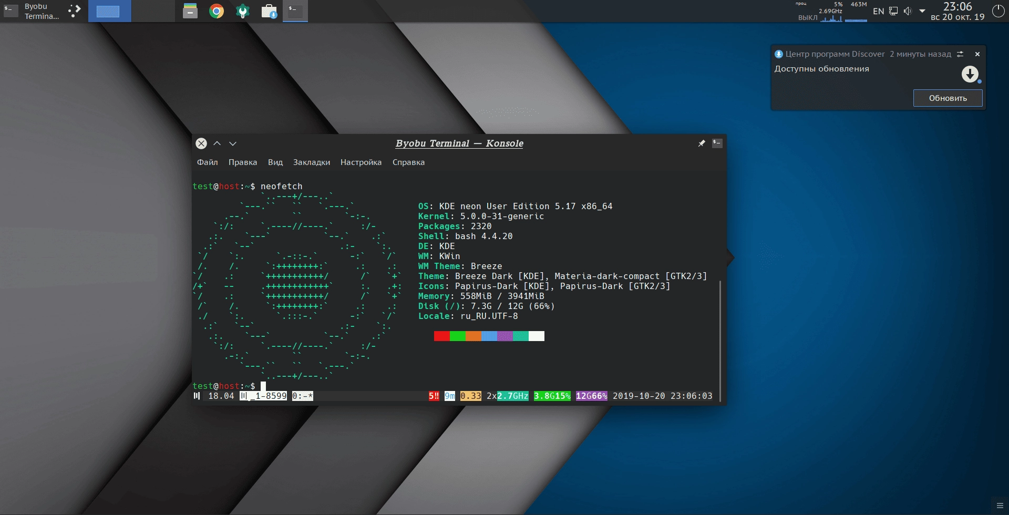The image size is (1009, 515).
Task: Open the network connections tray icon
Action: point(893,11)
